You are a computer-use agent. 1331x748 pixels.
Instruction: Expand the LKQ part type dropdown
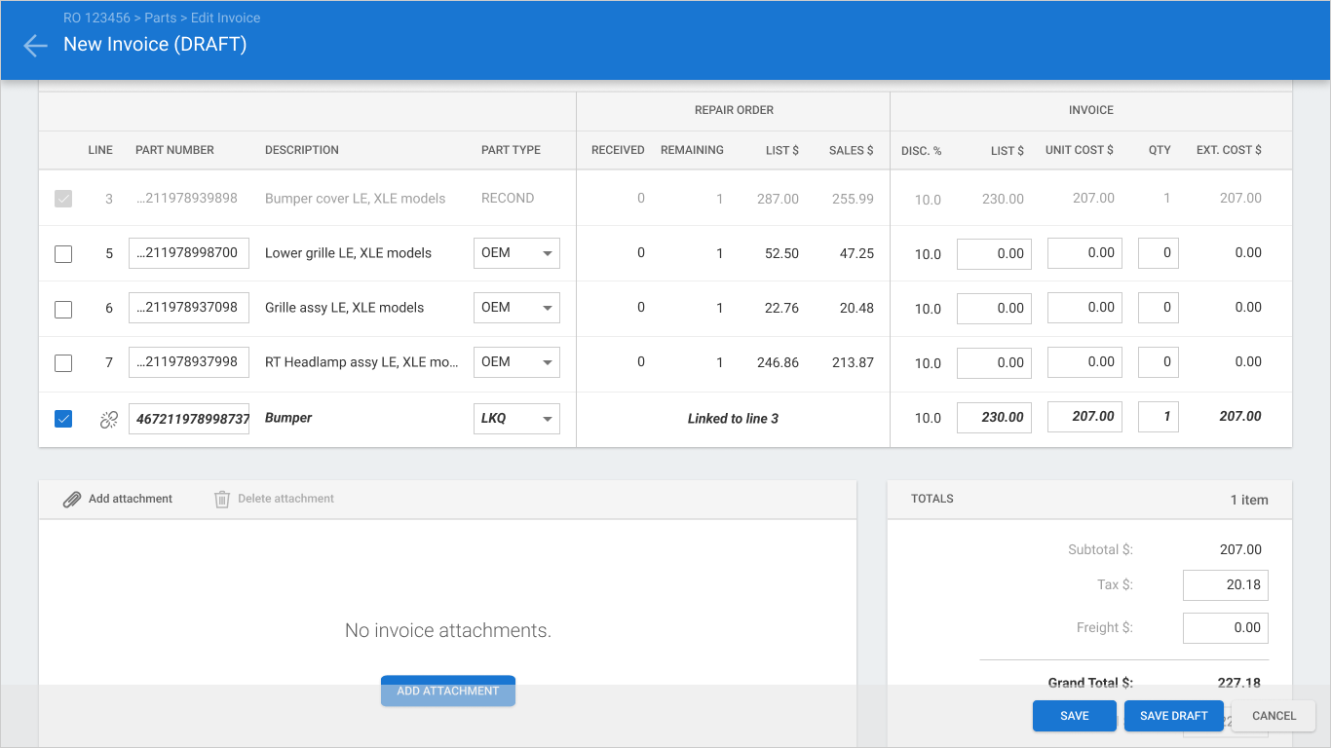516,419
